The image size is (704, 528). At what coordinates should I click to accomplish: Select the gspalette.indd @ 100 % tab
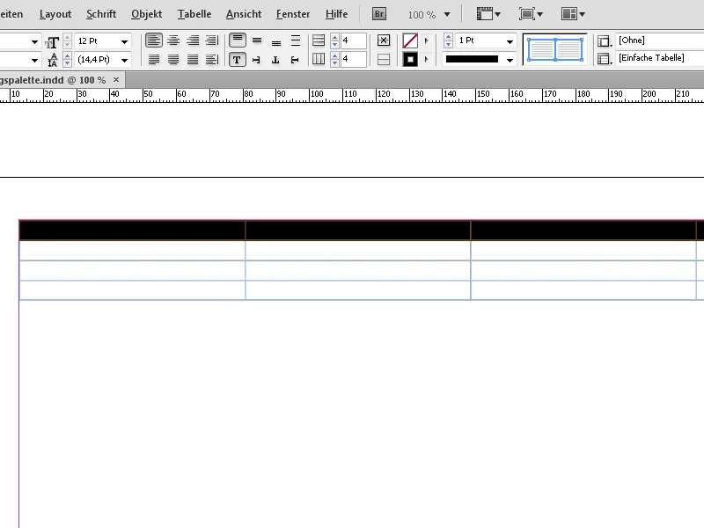point(53,80)
